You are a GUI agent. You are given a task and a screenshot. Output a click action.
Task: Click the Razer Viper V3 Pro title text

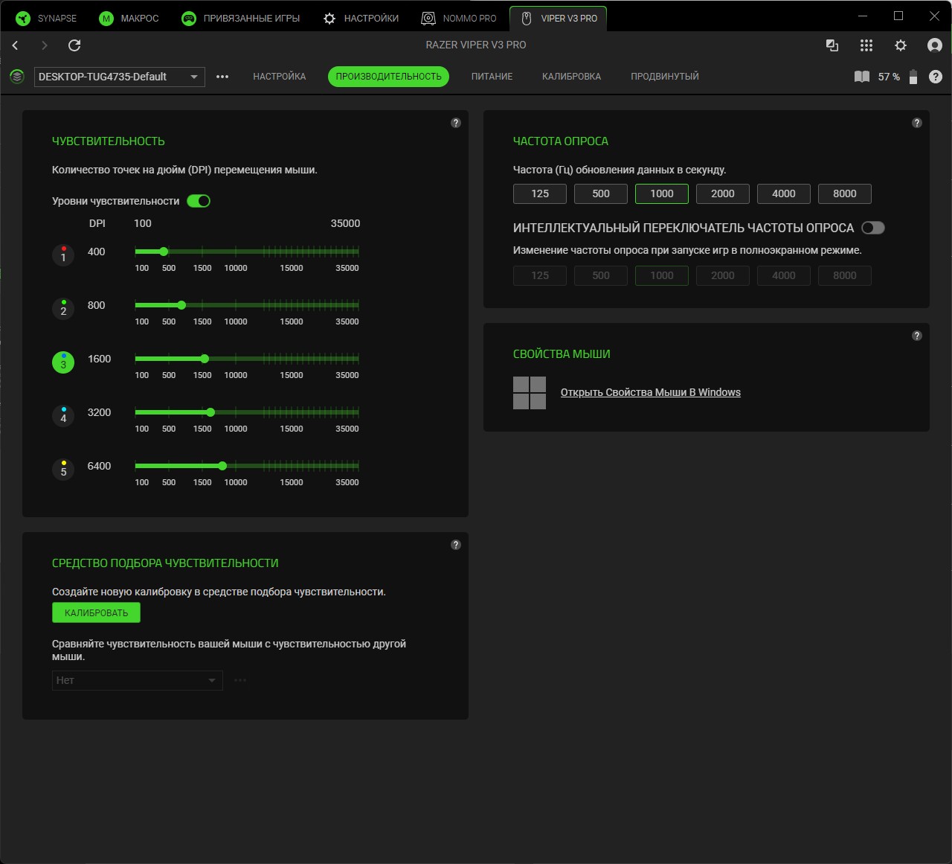[476, 45]
